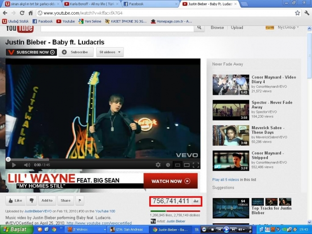The image size is (312, 234).
Task: Expand the 58 videos dropdown
Action: pos(110,52)
